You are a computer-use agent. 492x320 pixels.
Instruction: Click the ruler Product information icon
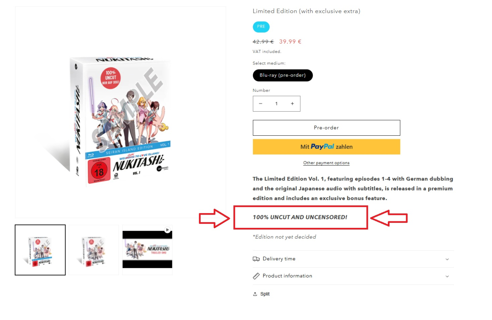(256, 276)
